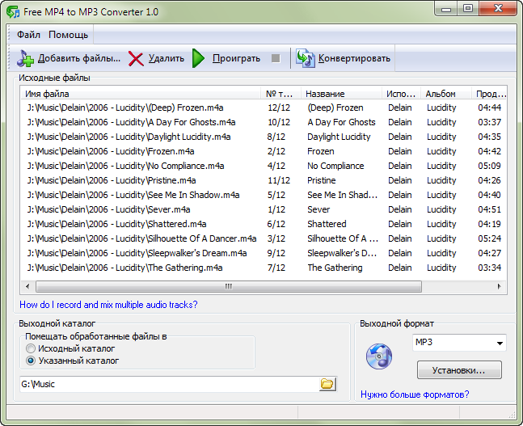Select the row 'Daylight Lucidity.m4a'
The width and height of the screenshot is (523, 426).
(x=264, y=137)
